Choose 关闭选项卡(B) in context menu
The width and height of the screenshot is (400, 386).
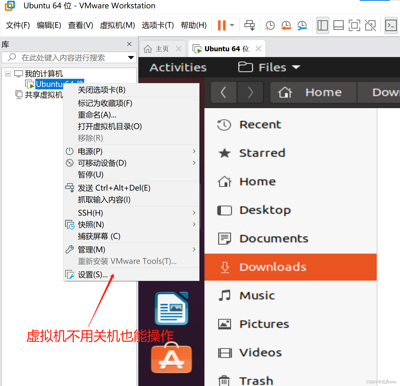[x=131, y=90]
